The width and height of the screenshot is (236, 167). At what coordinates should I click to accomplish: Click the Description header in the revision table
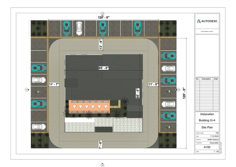click(206, 79)
